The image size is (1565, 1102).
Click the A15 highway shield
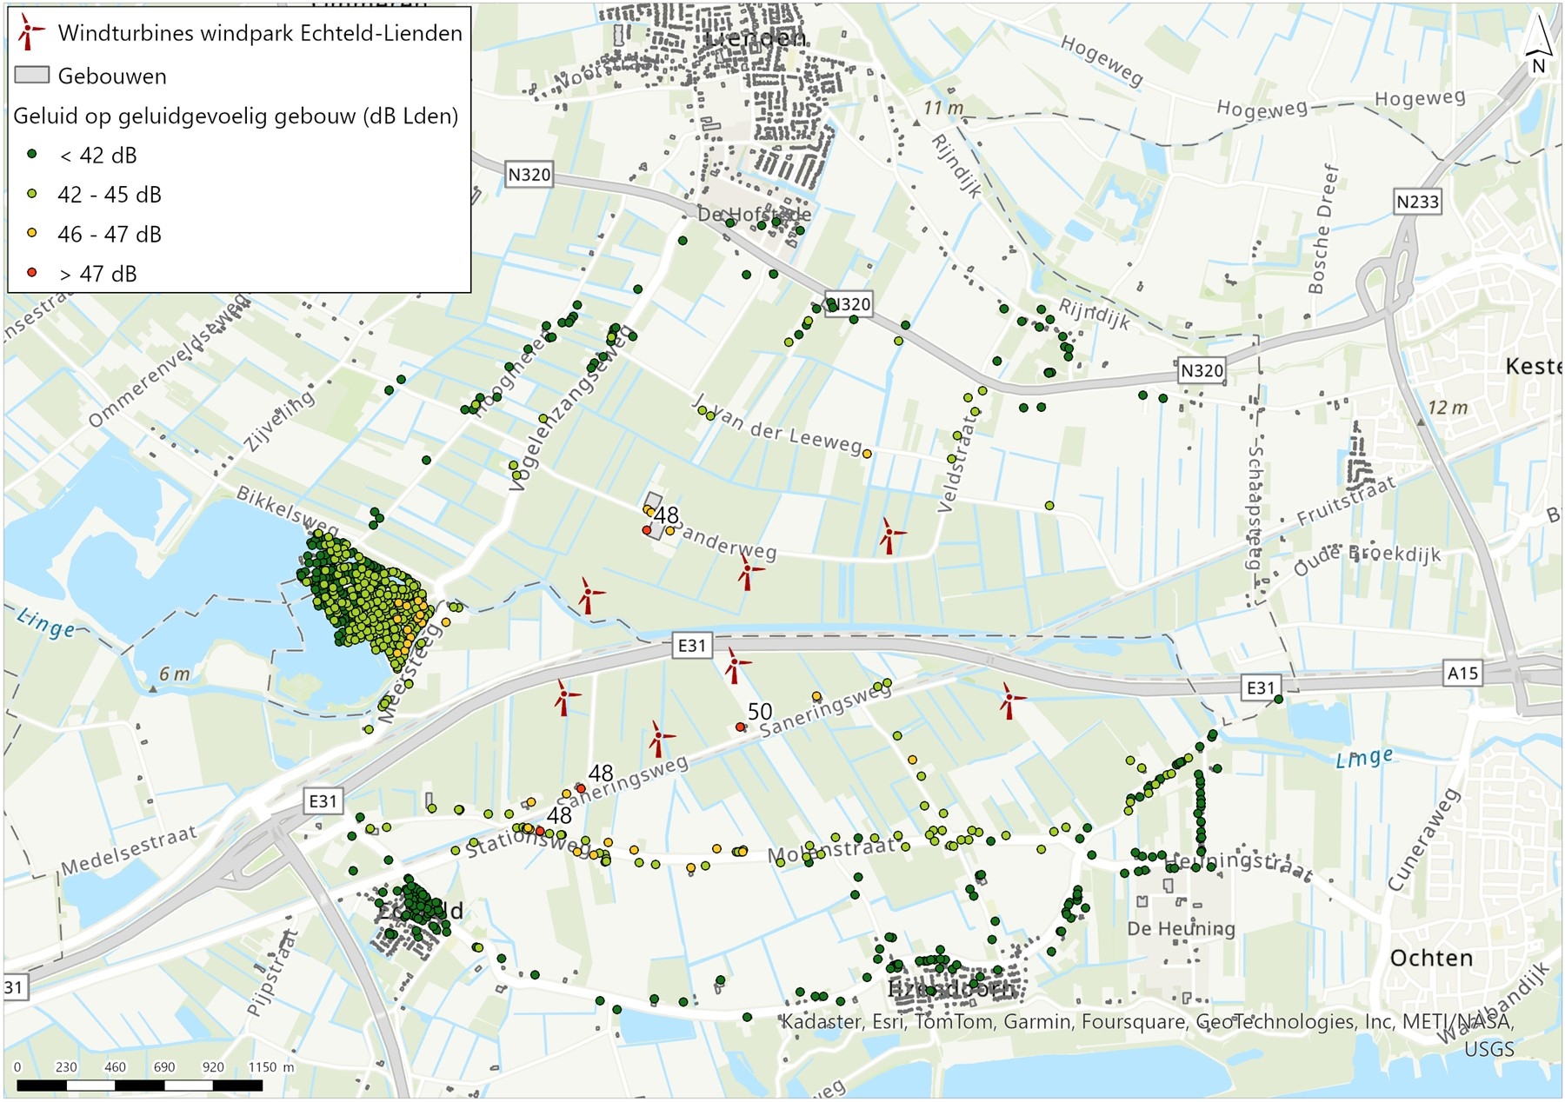[x=1462, y=672]
